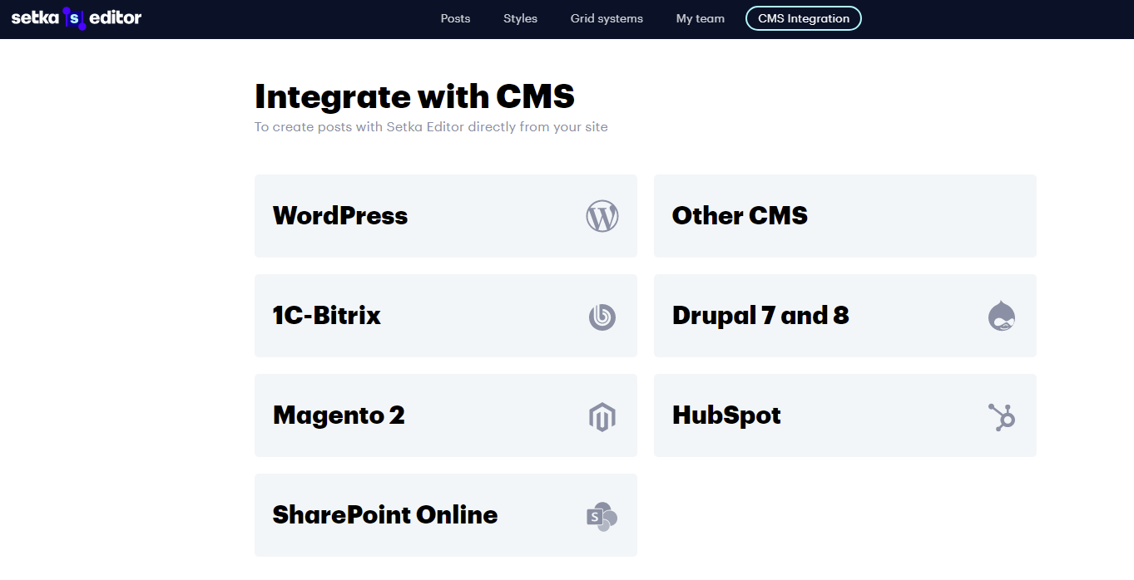Click the WordPress logo icon
Screen dimensions: 1134x580
602,216
